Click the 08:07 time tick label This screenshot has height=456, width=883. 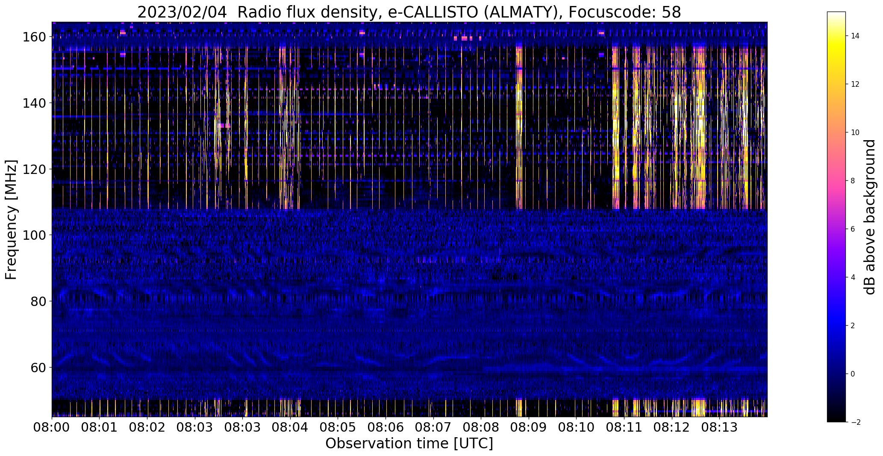coord(433,427)
